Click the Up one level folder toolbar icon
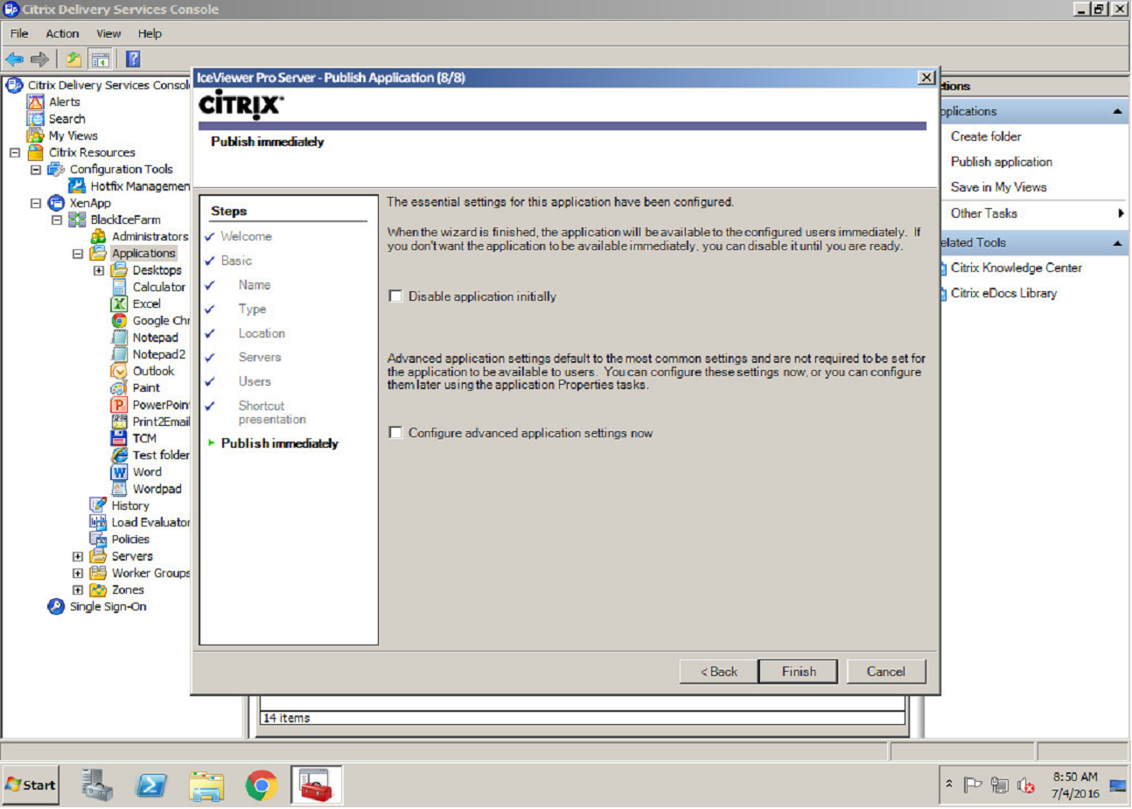This screenshot has height=809, width=1132. pyautogui.click(x=73, y=59)
